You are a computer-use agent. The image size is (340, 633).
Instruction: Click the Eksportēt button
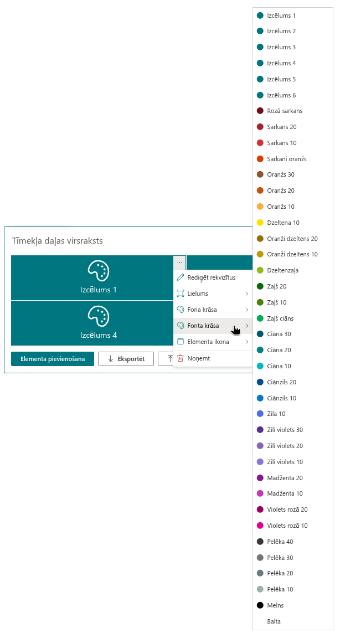click(126, 359)
